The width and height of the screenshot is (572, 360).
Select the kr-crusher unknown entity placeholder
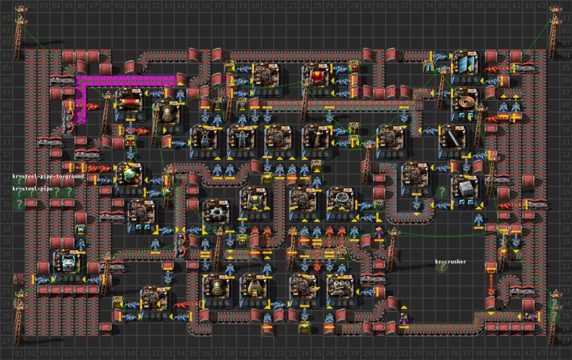pos(442,268)
